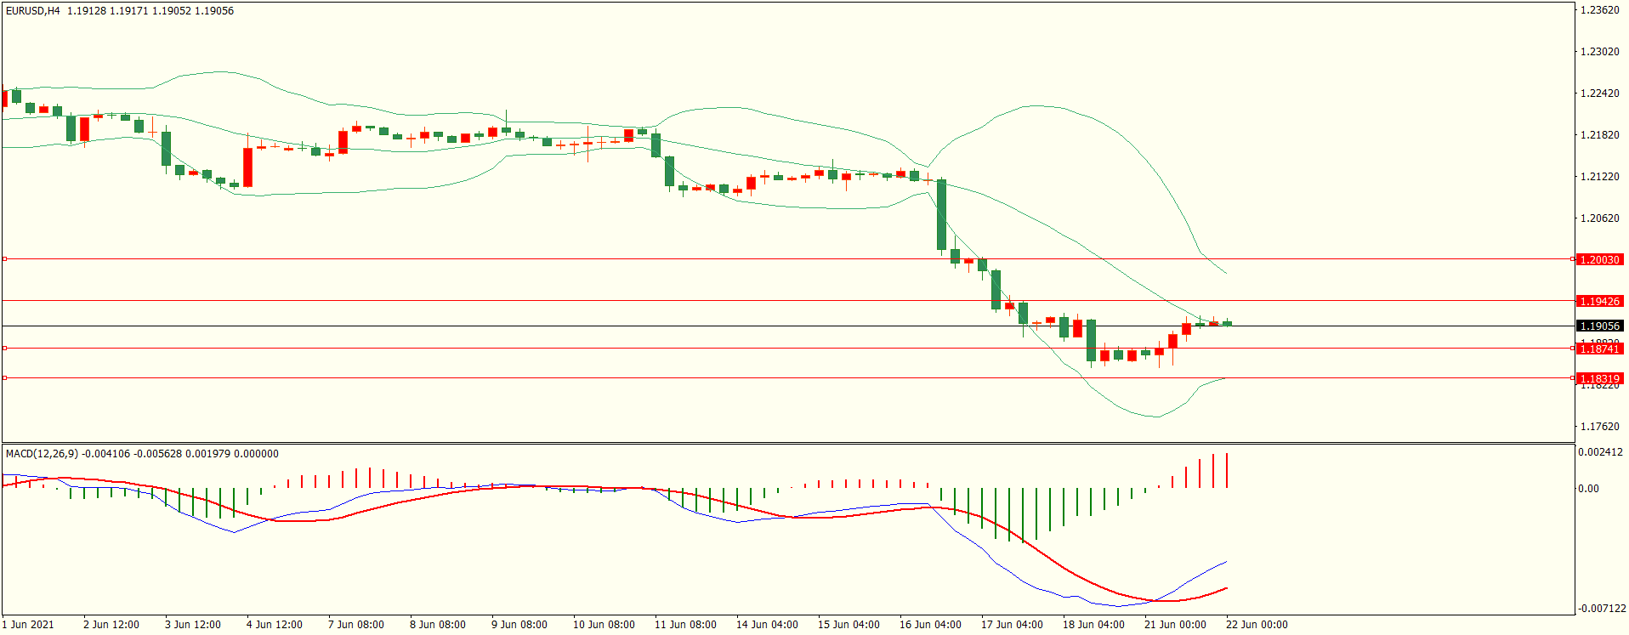Click the MACD(12,26,9) indicator label
This screenshot has width=1629, height=635.
click(x=42, y=454)
